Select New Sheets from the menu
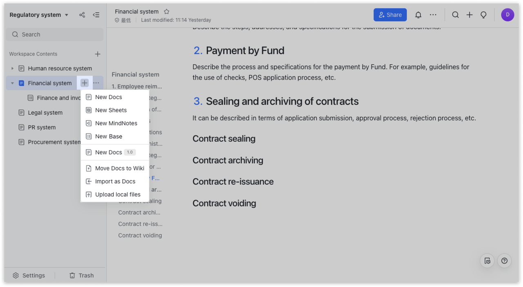 tap(111, 110)
